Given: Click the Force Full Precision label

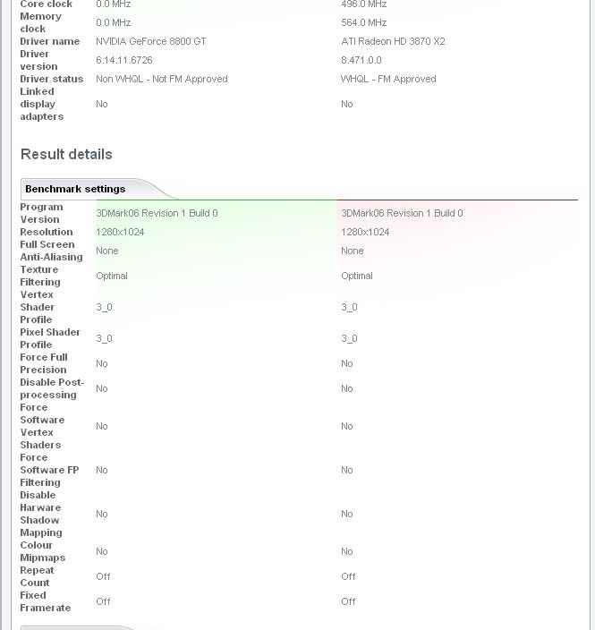Looking at the screenshot, I should [44, 363].
